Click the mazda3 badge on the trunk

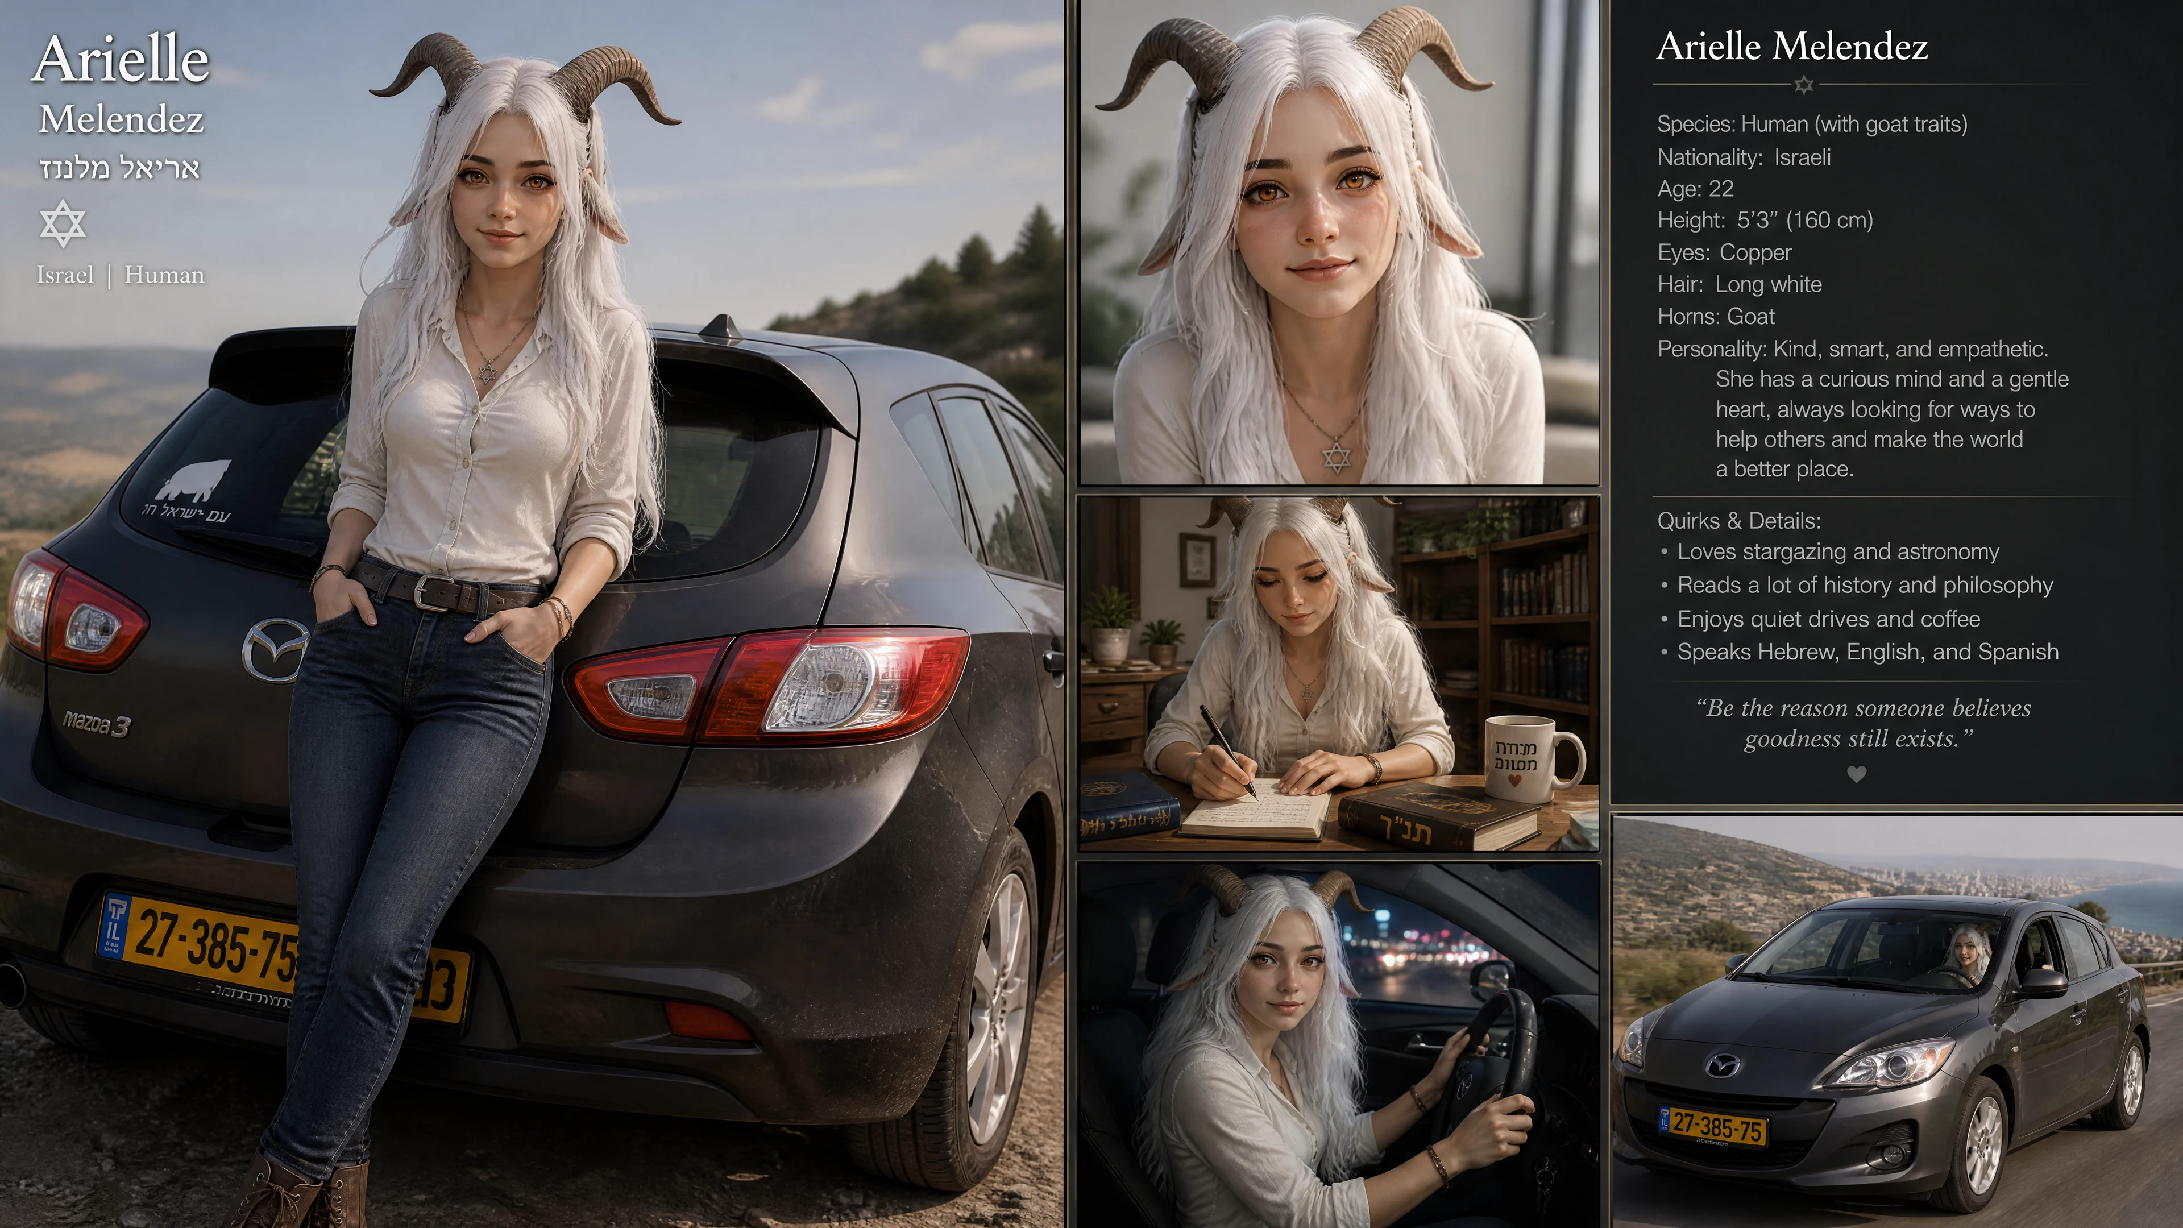97,724
